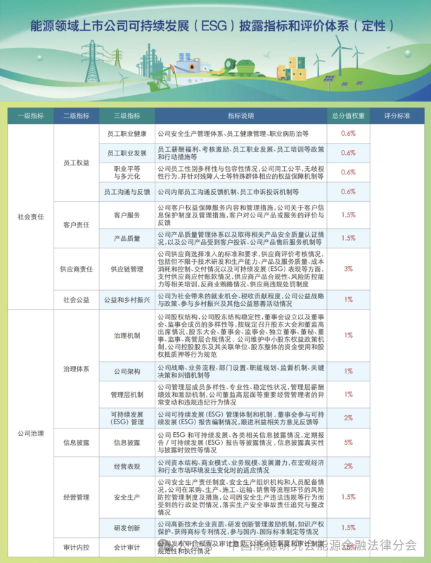
Task: Select the 员工沟通与反馈 indicator cell
Action: tap(127, 191)
